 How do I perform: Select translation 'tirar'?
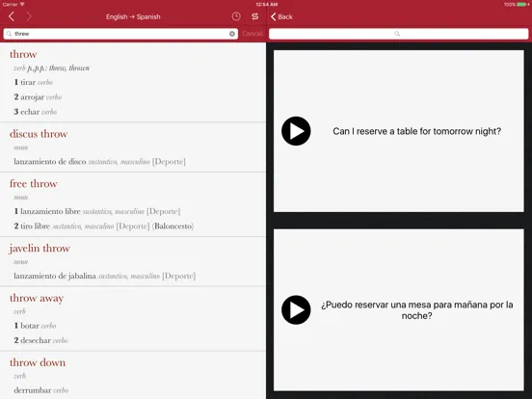pyautogui.click(x=28, y=82)
